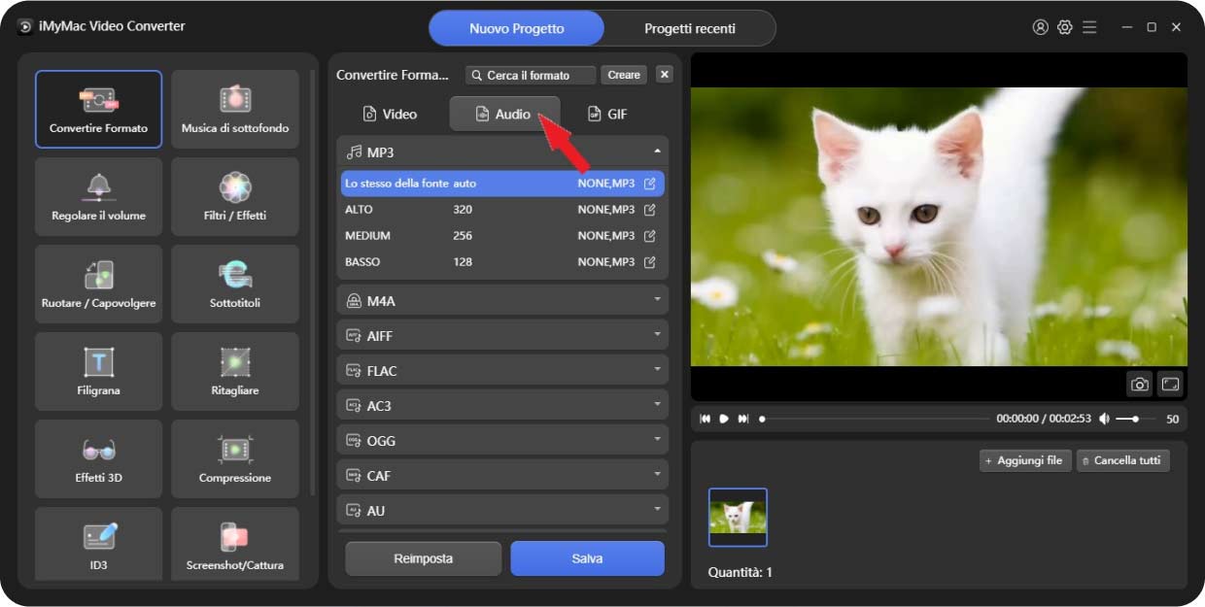Open the Musica di sottofondo tool
This screenshot has height=607, width=1205.
235,109
